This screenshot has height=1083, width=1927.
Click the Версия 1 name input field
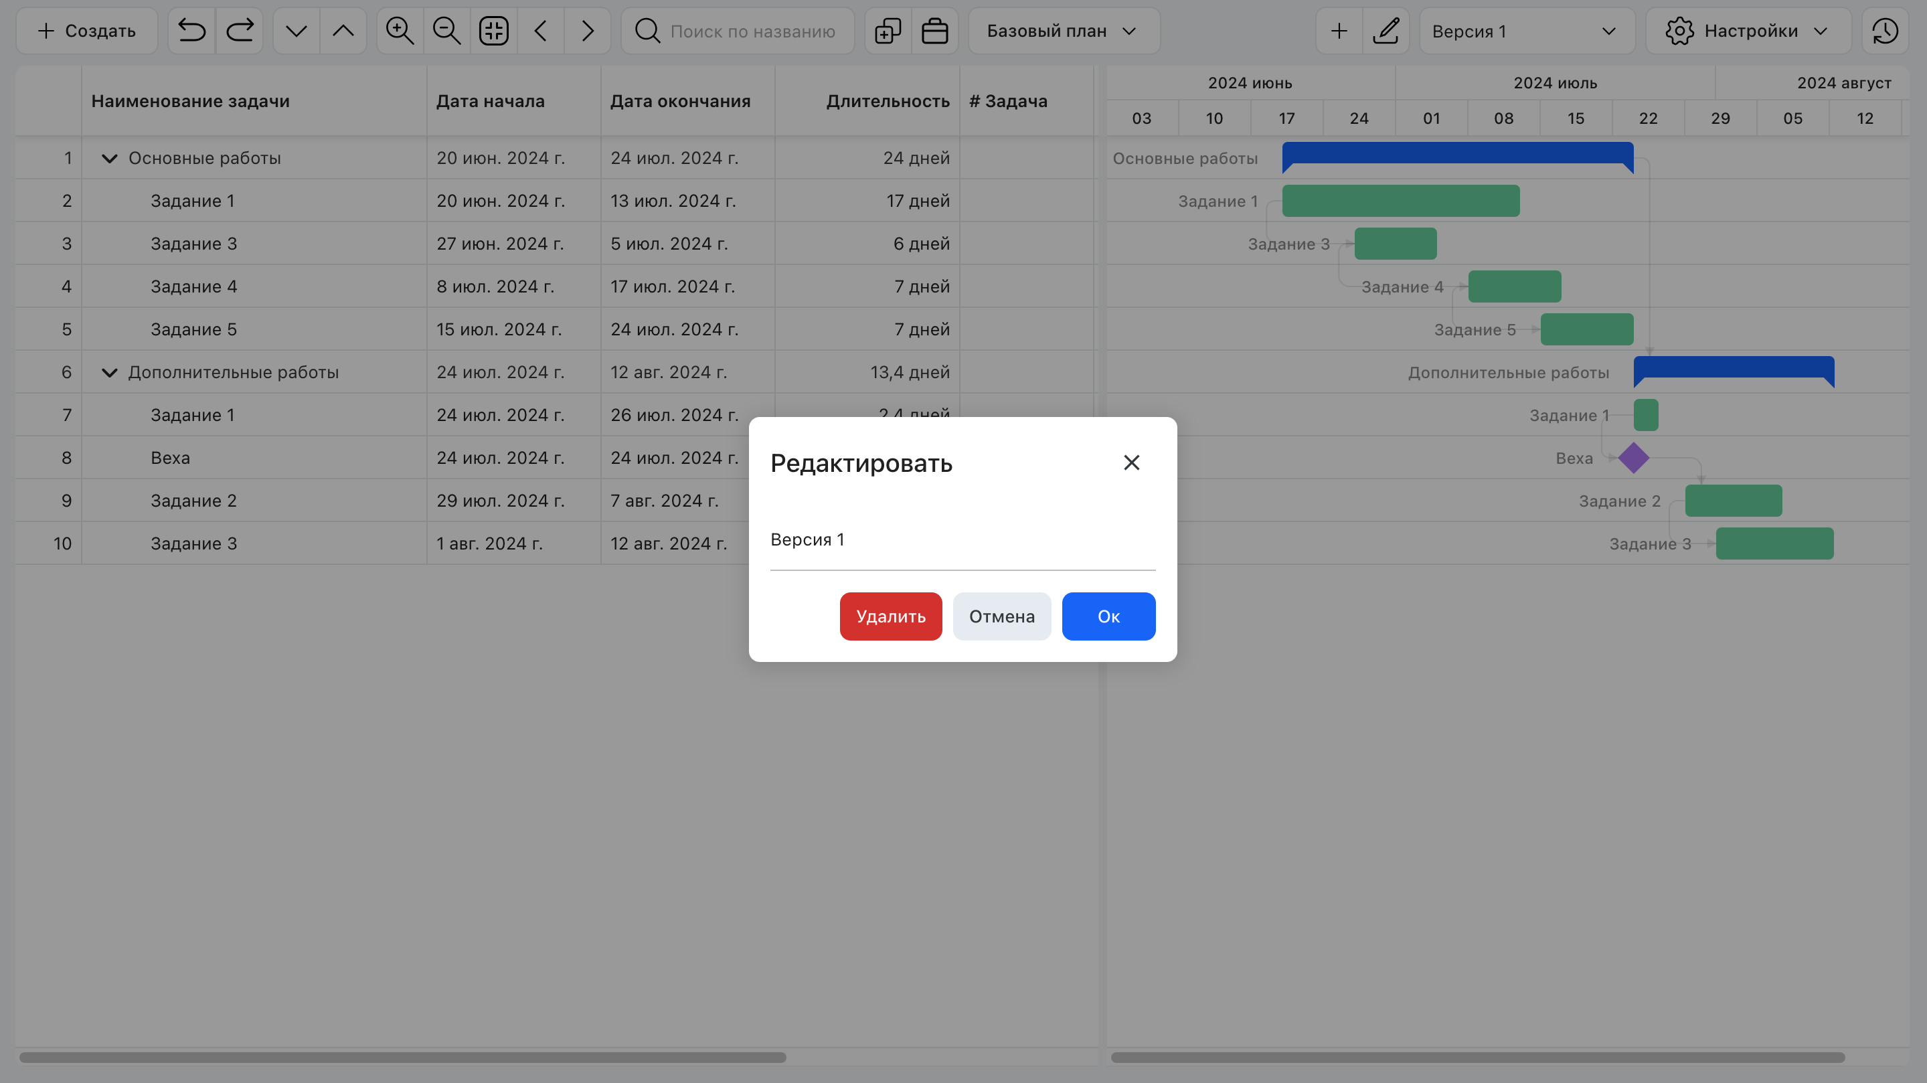click(962, 540)
